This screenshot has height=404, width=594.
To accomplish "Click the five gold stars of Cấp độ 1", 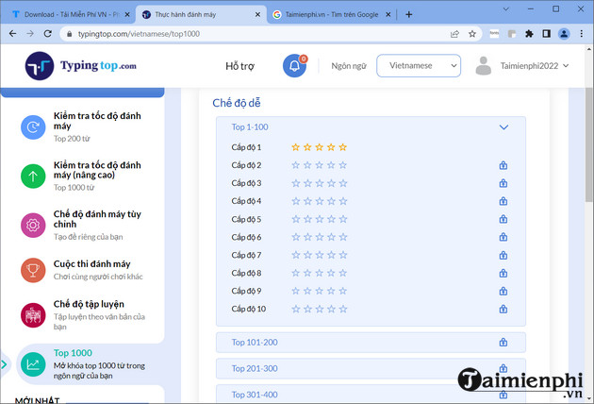I will (319, 147).
